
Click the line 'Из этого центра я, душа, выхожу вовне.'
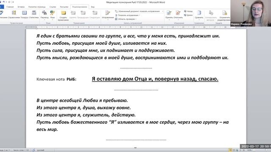[x=84, y=108]
